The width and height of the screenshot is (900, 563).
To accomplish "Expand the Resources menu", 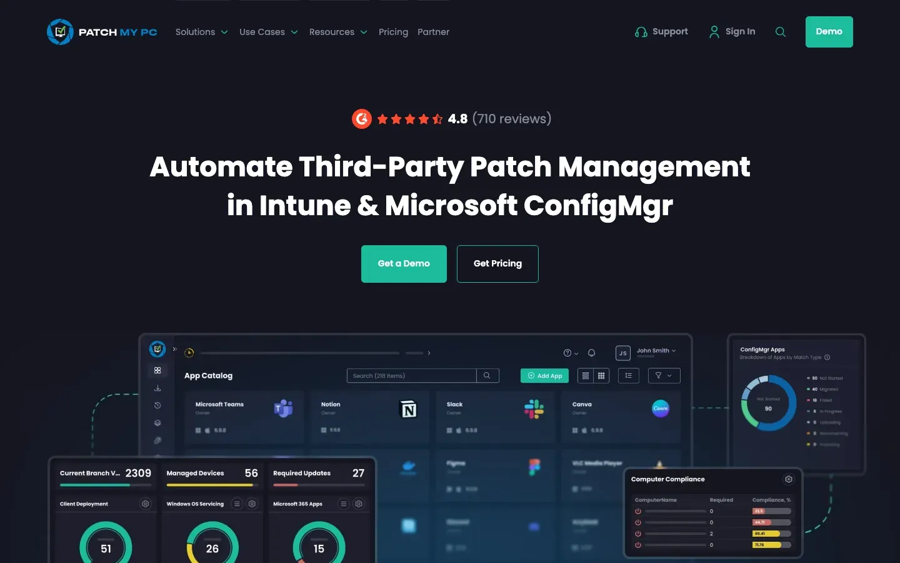I will (338, 32).
